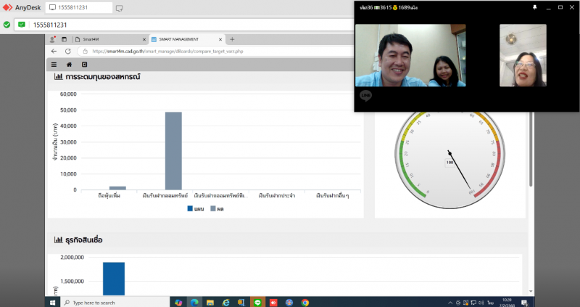Open File Explorer from the taskbar

coord(210,303)
